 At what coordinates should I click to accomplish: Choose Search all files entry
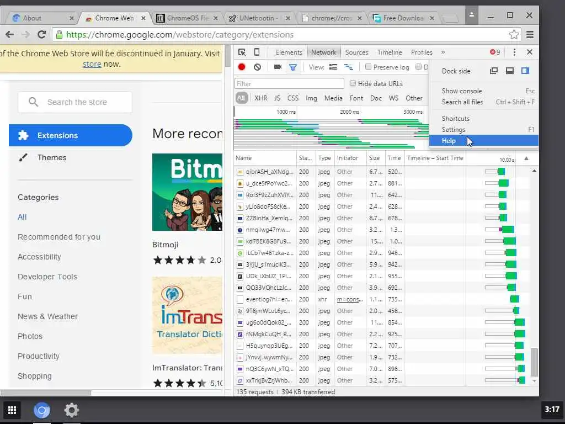click(x=483, y=102)
